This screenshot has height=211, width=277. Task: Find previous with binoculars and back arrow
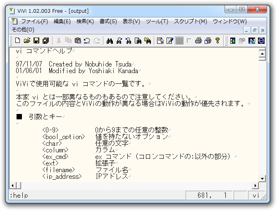coord(129,41)
